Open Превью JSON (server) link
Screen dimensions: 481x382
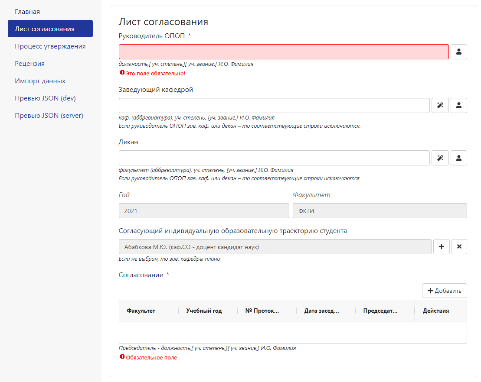pos(49,116)
